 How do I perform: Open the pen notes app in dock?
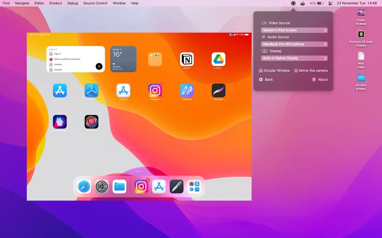(176, 186)
